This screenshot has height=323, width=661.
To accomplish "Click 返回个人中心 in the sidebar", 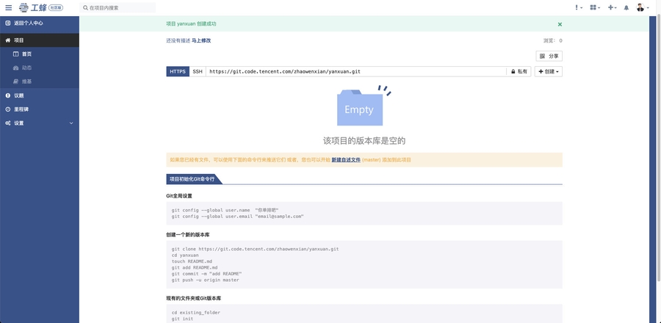I will (28, 23).
